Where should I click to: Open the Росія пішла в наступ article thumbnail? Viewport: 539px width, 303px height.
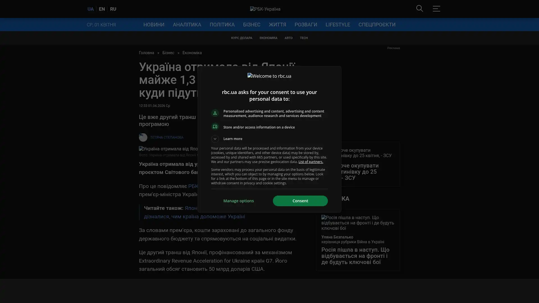point(357,223)
